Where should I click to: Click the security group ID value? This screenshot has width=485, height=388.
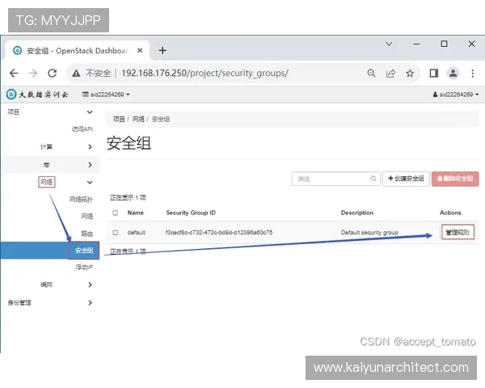coord(219,232)
